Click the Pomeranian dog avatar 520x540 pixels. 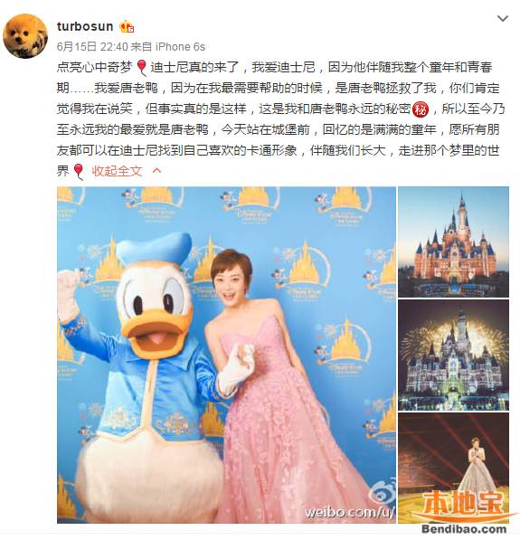(x=25, y=36)
